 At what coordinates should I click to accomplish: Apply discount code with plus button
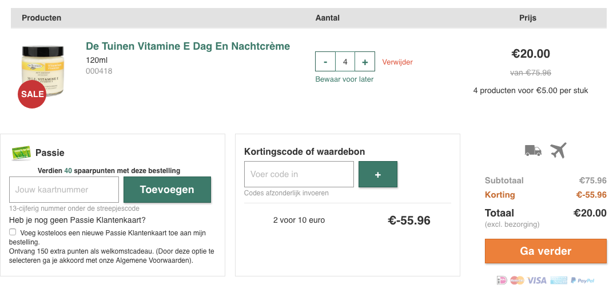click(378, 174)
